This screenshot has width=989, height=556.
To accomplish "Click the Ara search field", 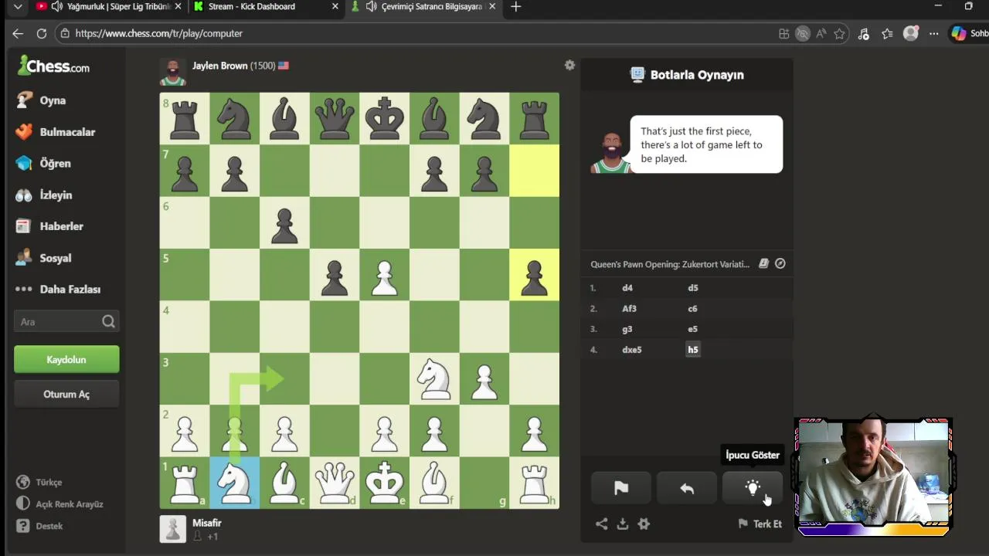I will [x=66, y=322].
